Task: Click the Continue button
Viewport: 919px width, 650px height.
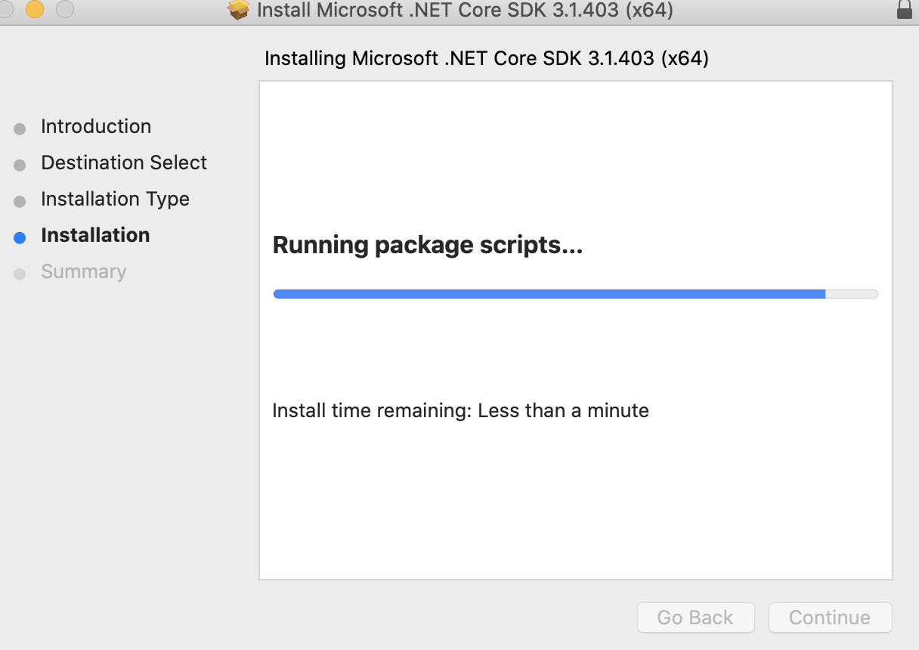Action: (830, 617)
